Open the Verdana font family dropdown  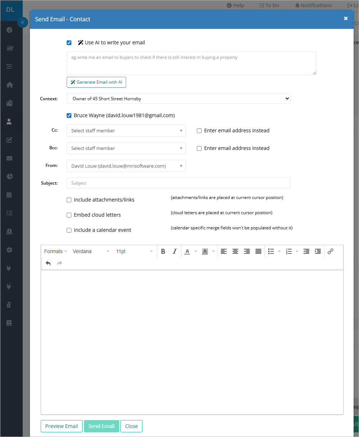(91, 251)
